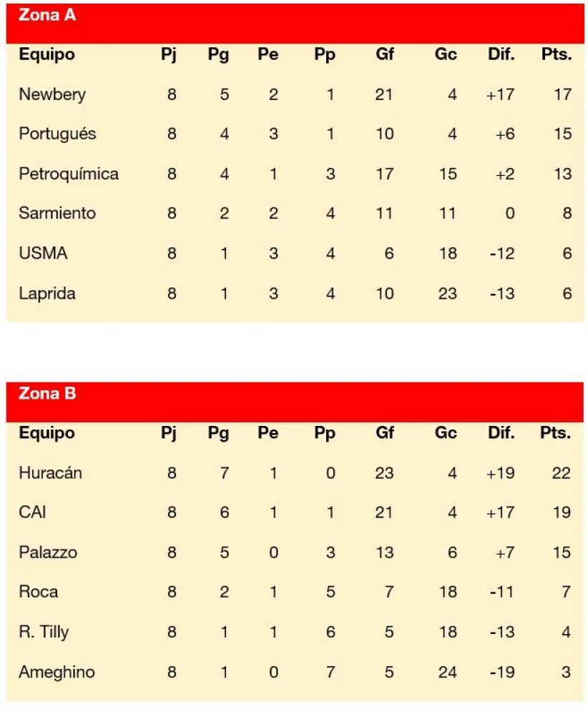Click the Pts. column header in Zona A
The image size is (588, 709).
click(557, 54)
